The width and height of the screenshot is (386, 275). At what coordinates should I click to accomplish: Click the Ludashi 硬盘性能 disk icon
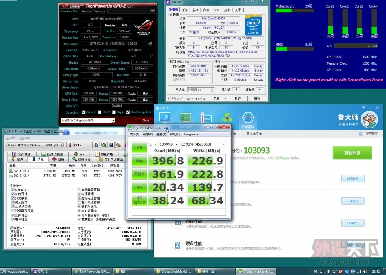pos(178,246)
